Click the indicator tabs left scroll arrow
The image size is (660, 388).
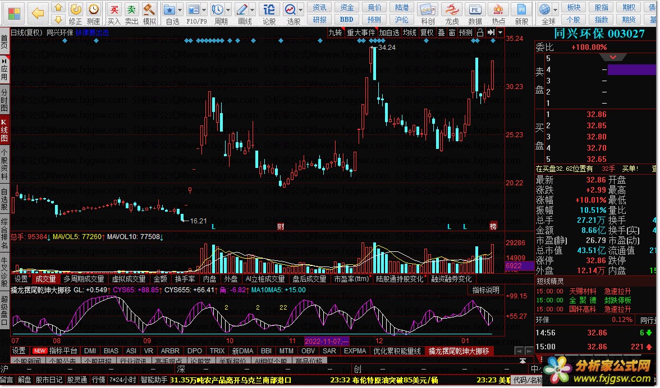520,351
